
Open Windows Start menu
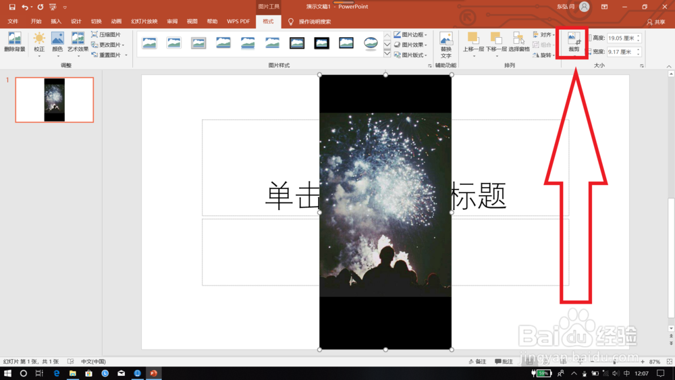coord(7,373)
